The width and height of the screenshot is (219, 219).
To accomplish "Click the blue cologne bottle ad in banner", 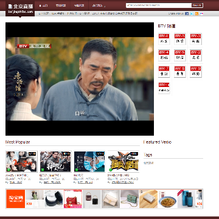I will click(x=187, y=199).
